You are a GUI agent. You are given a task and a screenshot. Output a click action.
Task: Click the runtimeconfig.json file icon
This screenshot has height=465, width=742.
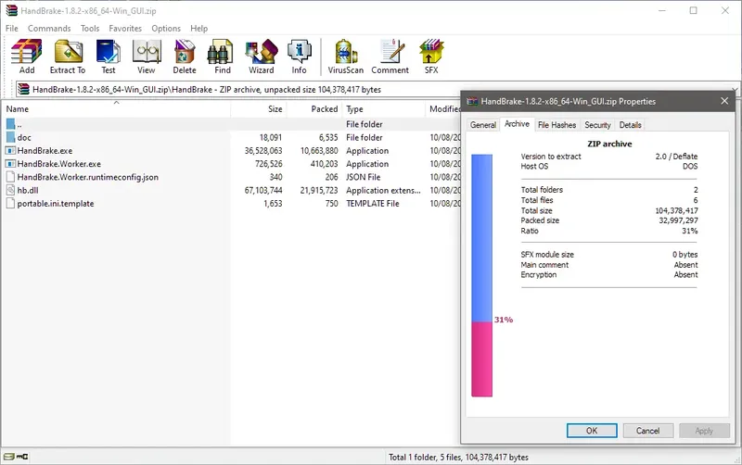pyautogui.click(x=10, y=177)
